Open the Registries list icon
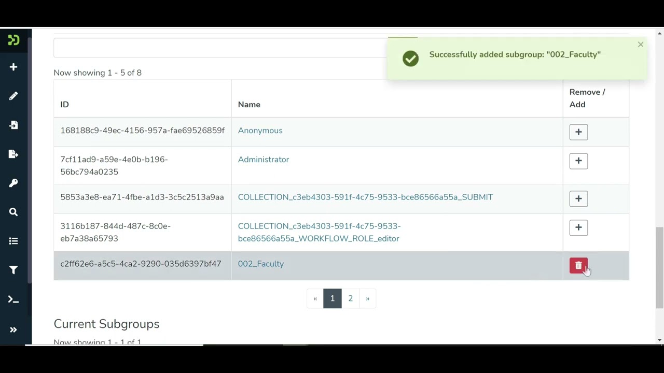Image resolution: width=664 pixels, height=373 pixels. point(13,241)
